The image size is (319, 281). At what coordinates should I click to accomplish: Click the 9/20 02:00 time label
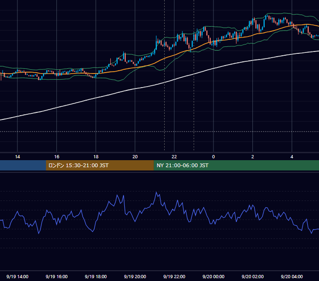252,276
